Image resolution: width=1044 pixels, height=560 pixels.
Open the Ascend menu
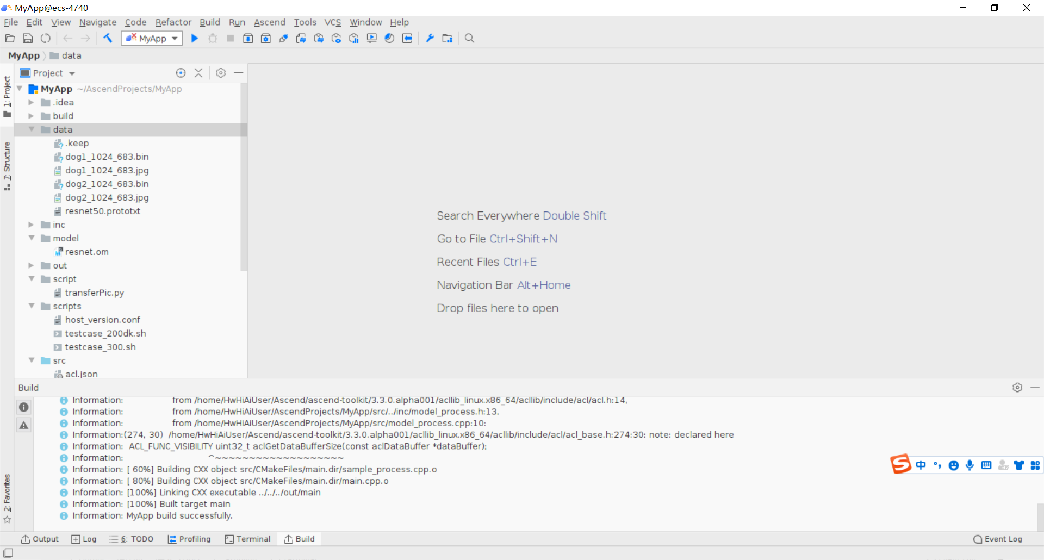(270, 22)
